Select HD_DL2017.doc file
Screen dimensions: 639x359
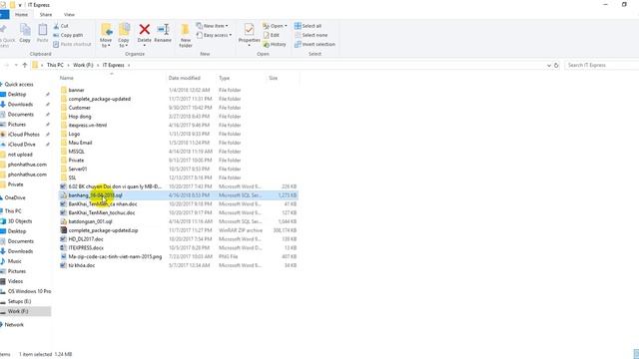pyautogui.click(x=86, y=239)
